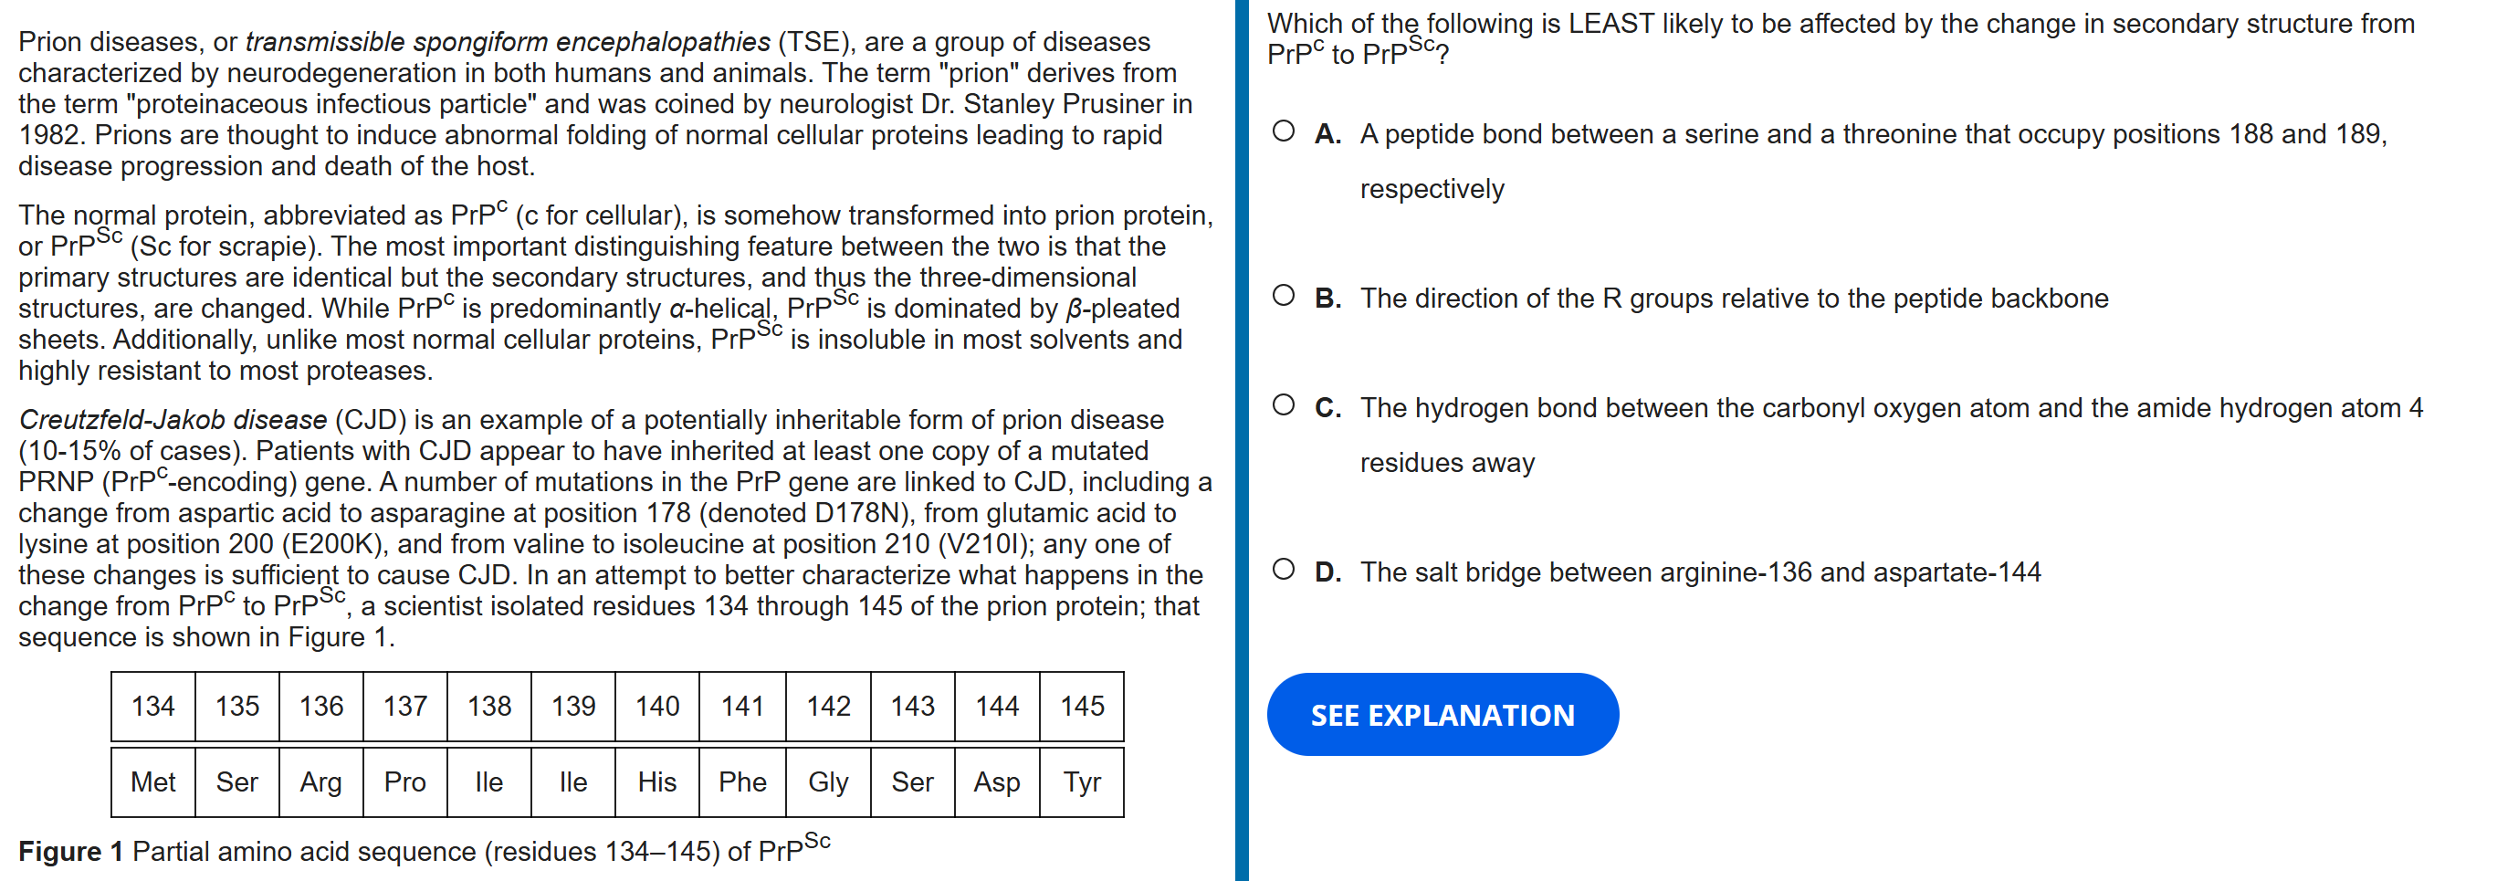Click answer text about R groups direction
This screenshot has height=881, width=2497.
pyautogui.click(x=1733, y=299)
